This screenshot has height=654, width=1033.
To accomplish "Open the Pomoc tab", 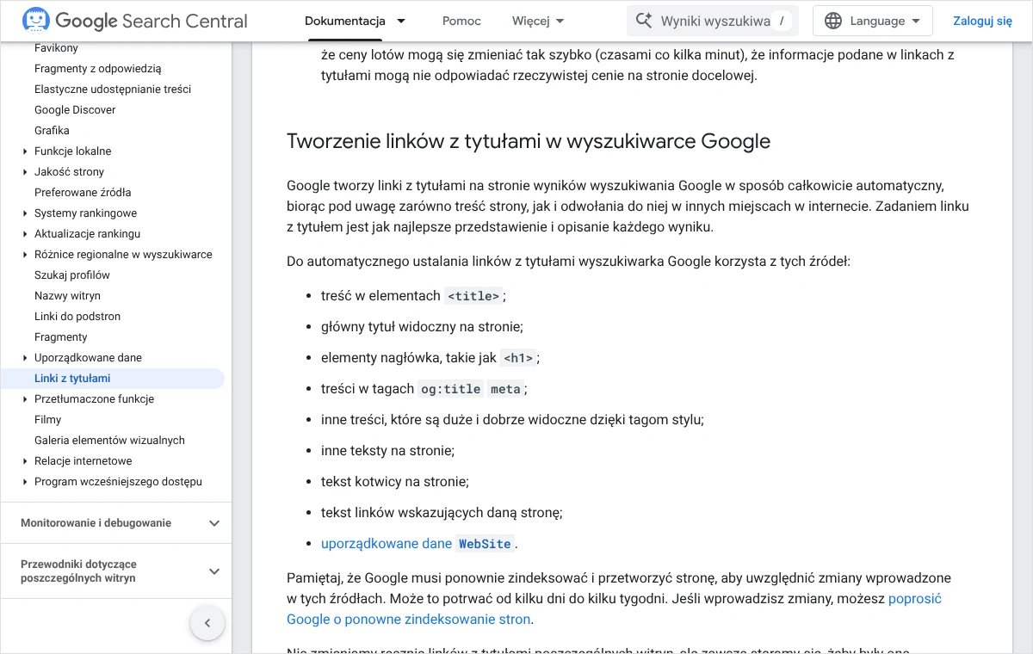I will tap(461, 21).
